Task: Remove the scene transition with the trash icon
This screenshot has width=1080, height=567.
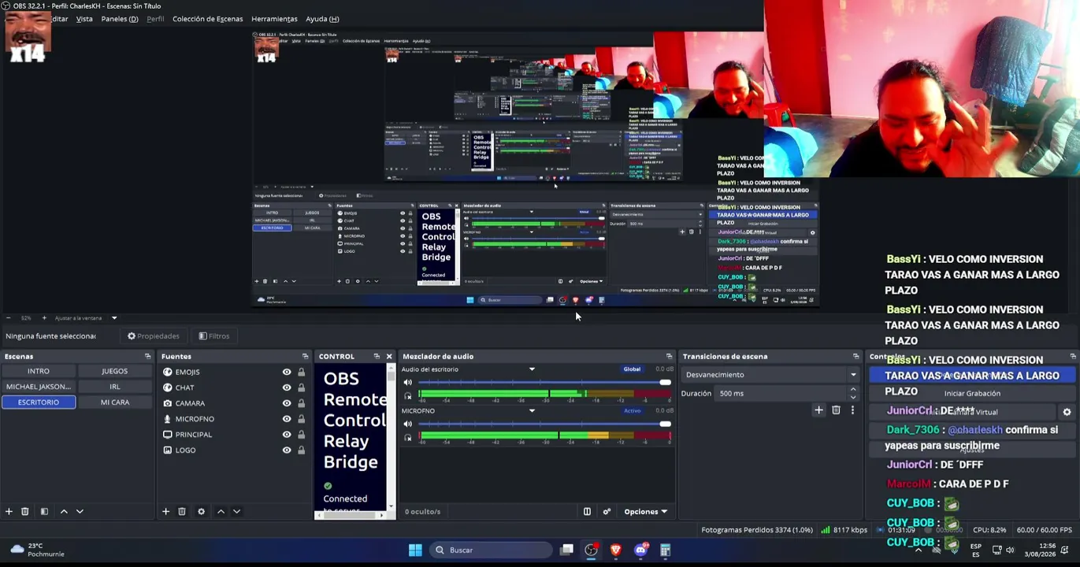Action: coord(836,409)
